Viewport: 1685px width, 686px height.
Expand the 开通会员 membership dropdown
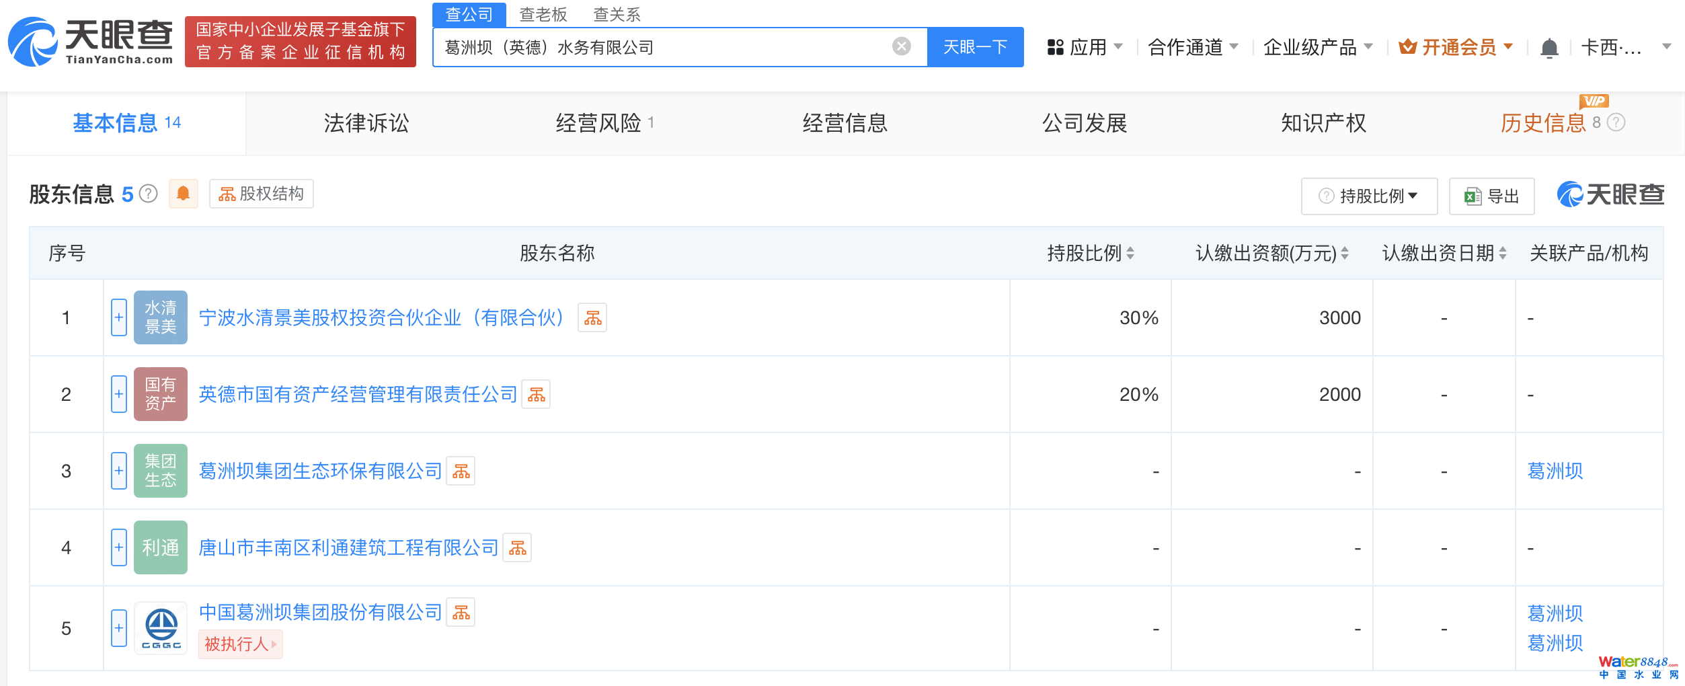pyautogui.click(x=1456, y=47)
